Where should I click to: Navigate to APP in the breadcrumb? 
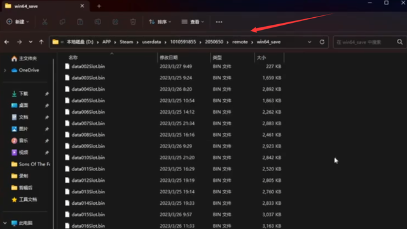point(106,42)
